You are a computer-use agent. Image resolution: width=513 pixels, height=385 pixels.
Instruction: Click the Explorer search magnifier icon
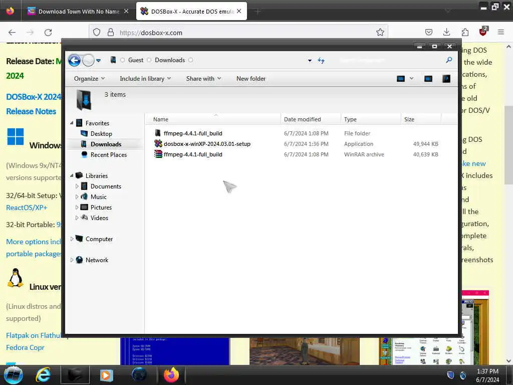(x=449, y=60)
